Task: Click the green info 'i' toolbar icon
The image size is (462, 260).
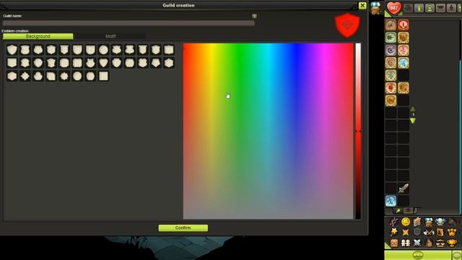Action: tap(419, 8)
